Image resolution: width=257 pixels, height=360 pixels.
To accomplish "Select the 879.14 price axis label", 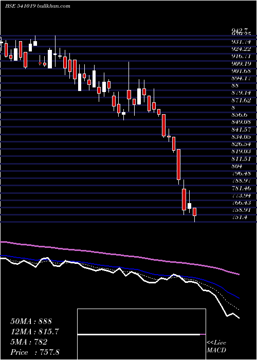I will coord(241,93).
